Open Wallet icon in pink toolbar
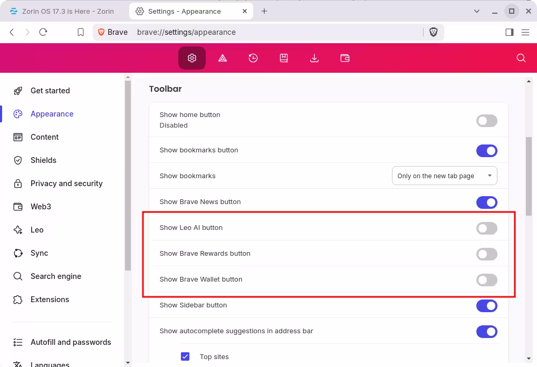 [345, 58]
